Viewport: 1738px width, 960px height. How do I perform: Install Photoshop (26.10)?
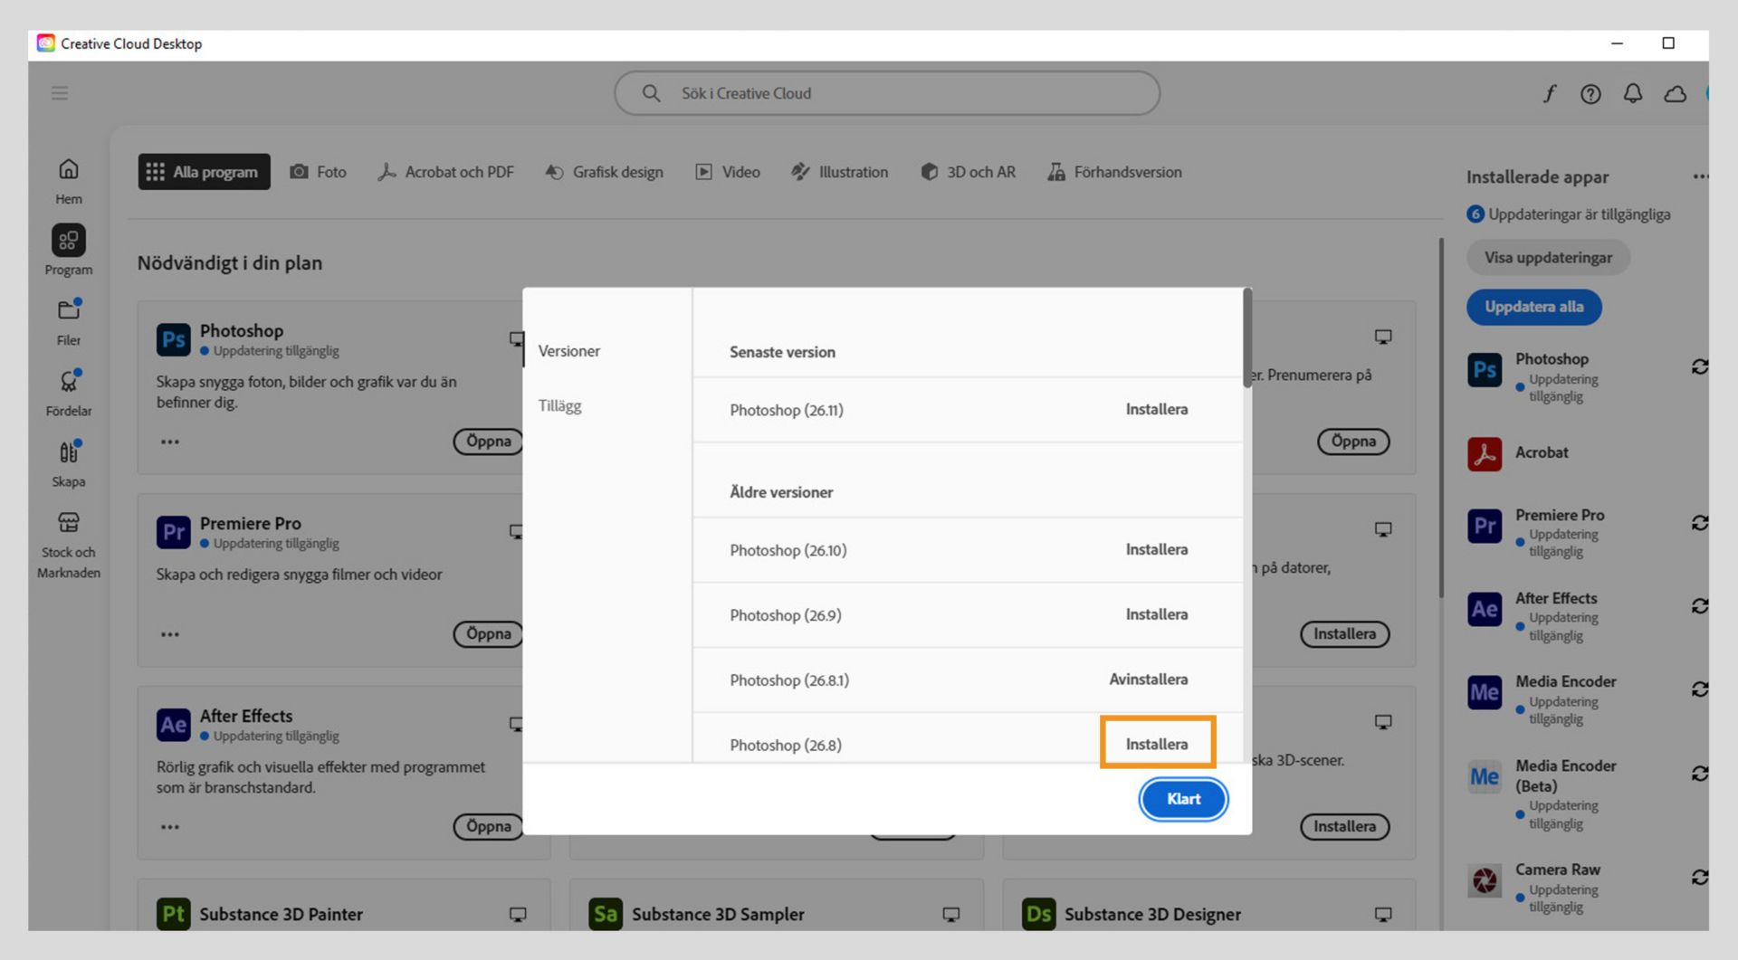point(1157,549)
